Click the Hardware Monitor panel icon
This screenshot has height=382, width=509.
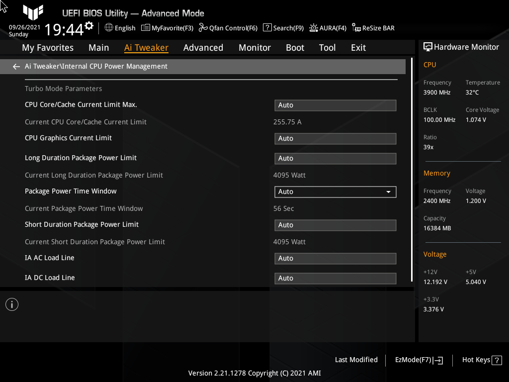click(x=428, y=46)
